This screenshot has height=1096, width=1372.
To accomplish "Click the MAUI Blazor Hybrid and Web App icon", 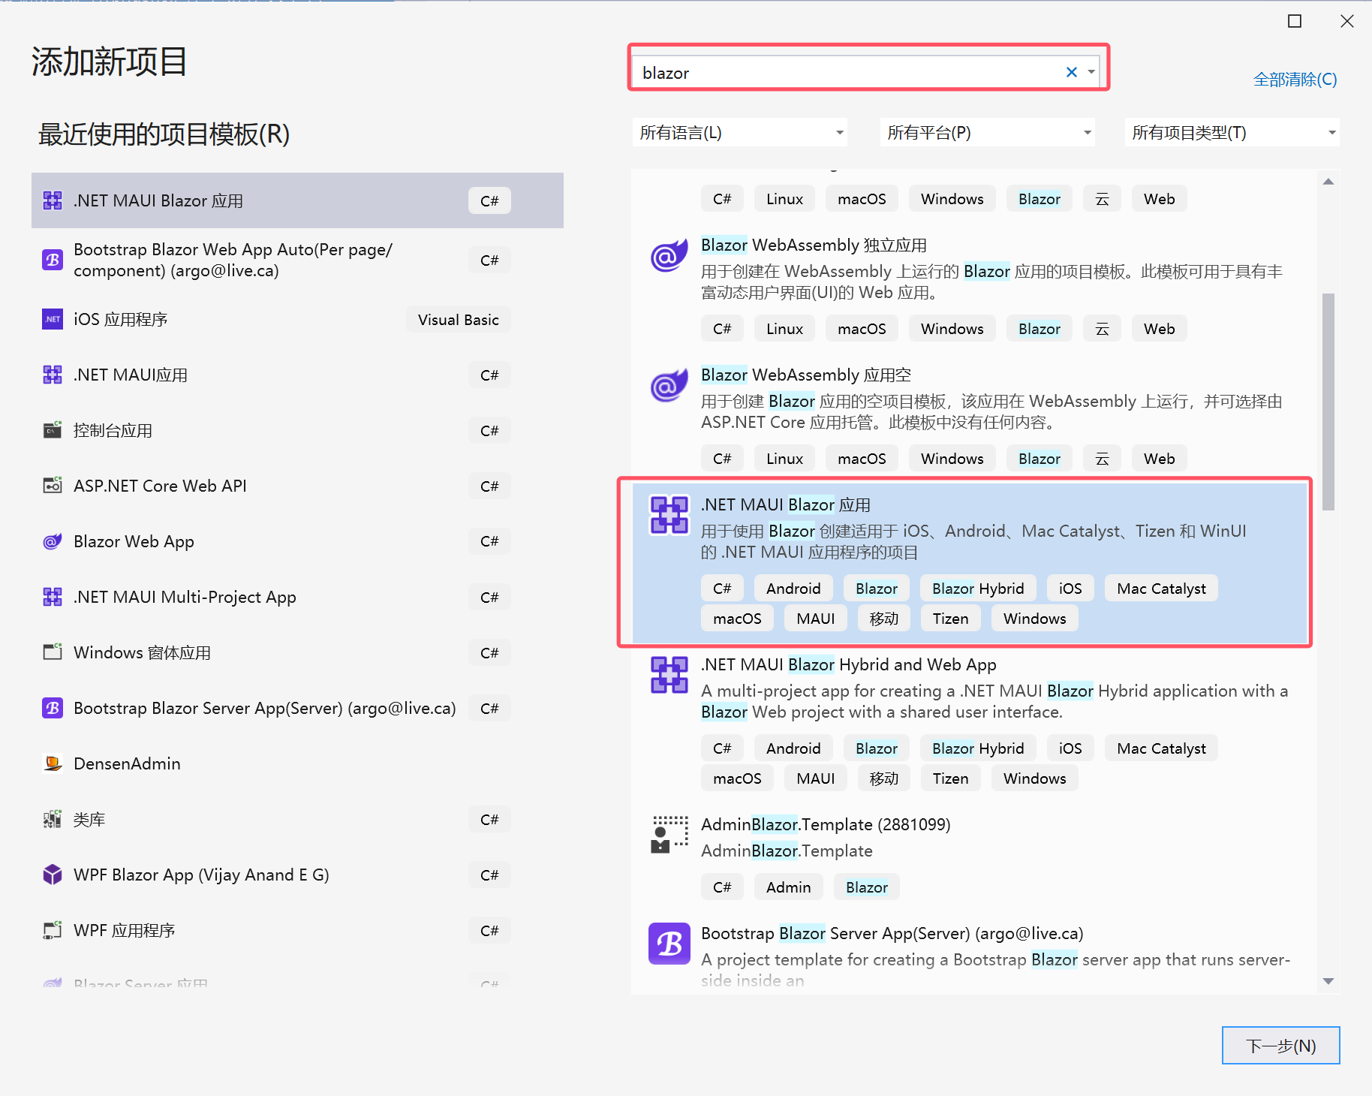I will click(669, 675).
